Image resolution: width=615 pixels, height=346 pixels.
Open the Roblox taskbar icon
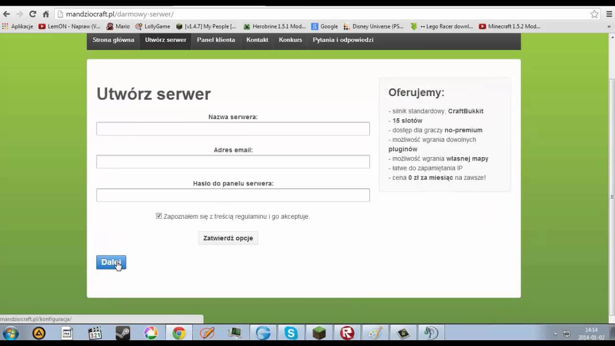point(347,333)
